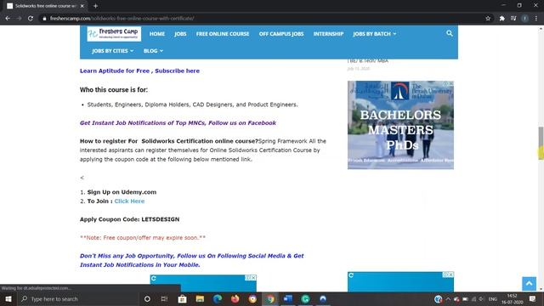The image size is (544, 306).
Task: Click the site lock icon in address bar
Action: (x=44, y=19)
